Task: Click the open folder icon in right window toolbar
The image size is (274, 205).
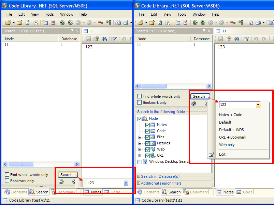Action: (x=141, y=22)
